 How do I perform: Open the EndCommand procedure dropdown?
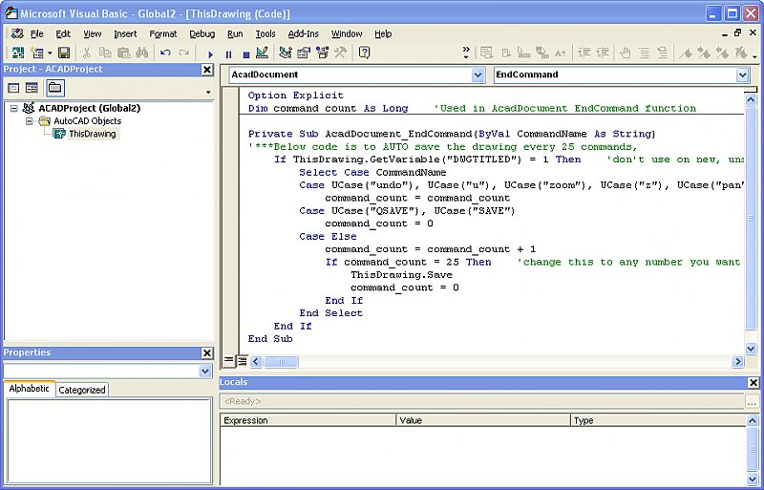[x=743, y=75]
